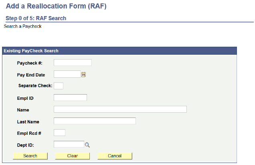Focus the Pay End Date field
Image resolution: width=255 pixels, height=165 pixels.
67,74
